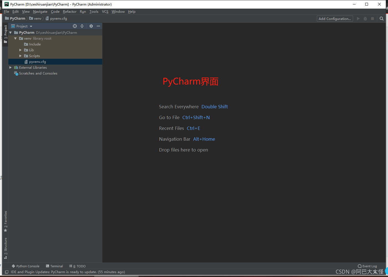Click pyvenv.cfg breadcrumb in navigation bar

click(56, 19)
